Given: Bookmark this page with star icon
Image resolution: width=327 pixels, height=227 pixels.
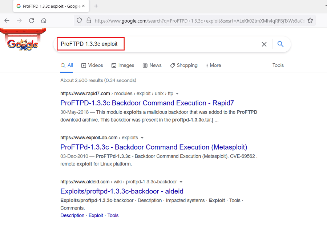Looking at the screenshot, I should (x=310, y=21).
